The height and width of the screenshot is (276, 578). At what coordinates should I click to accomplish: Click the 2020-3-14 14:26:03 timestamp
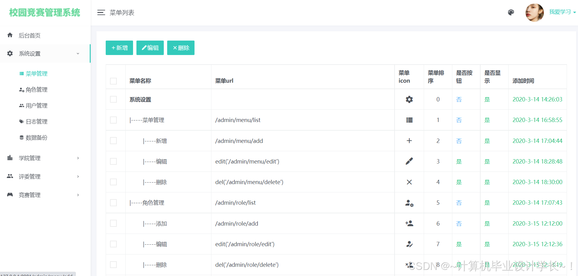tap(537, 99)
